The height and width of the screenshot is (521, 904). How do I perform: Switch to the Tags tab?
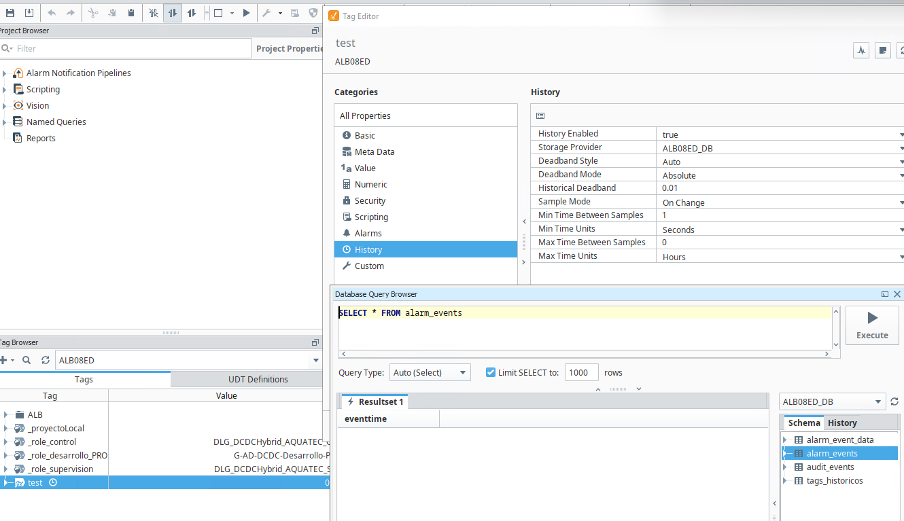[84, 379]
